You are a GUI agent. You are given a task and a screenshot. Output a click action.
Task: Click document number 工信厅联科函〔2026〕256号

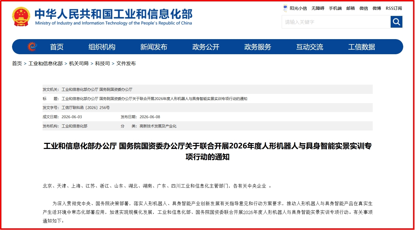coord(86,108)
